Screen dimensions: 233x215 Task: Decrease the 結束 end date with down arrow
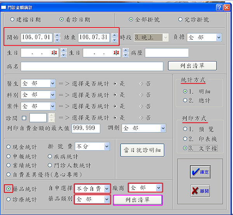[114, 40]
